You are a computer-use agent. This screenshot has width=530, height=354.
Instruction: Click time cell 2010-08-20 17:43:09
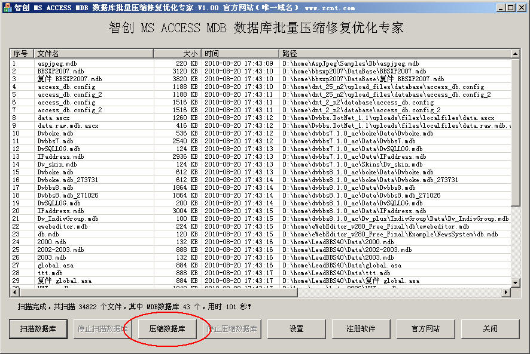[x=239, y=63]
